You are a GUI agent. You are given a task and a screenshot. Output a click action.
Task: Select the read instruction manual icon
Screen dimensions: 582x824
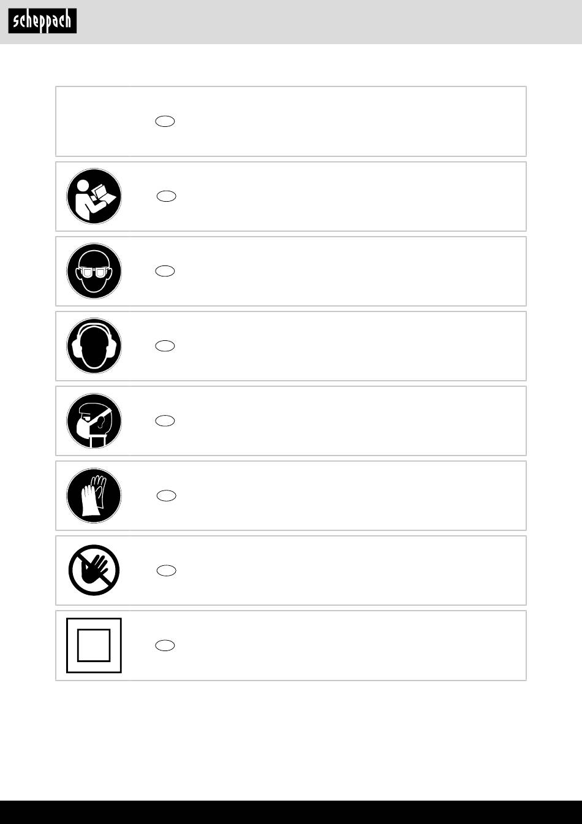tap(94, 196)
